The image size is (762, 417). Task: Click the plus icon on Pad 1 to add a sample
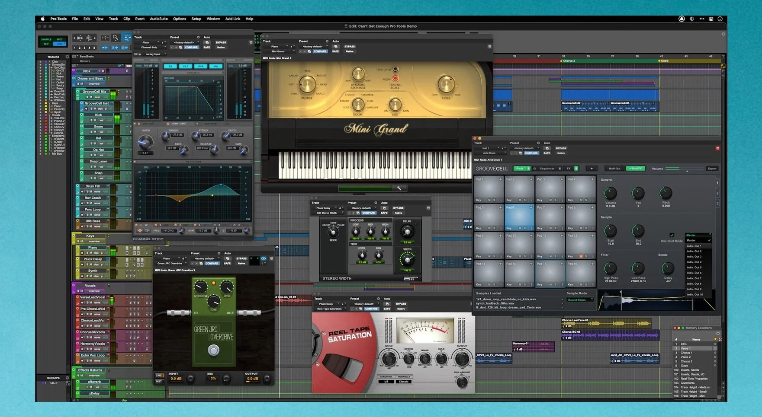click(x=500, y=179)
